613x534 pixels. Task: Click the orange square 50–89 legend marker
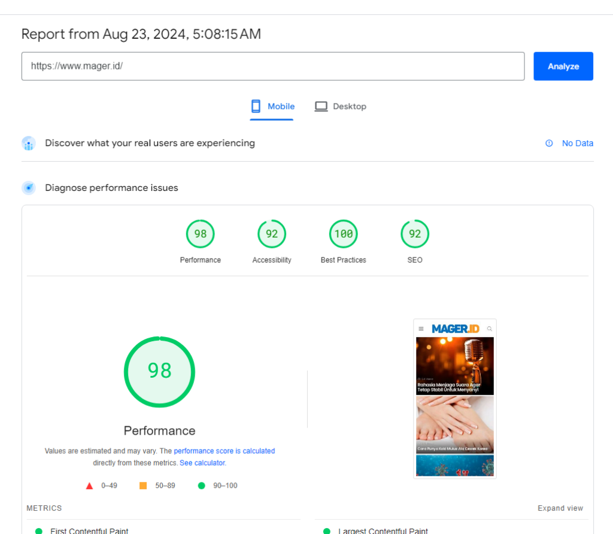click(x=143, y=486)
